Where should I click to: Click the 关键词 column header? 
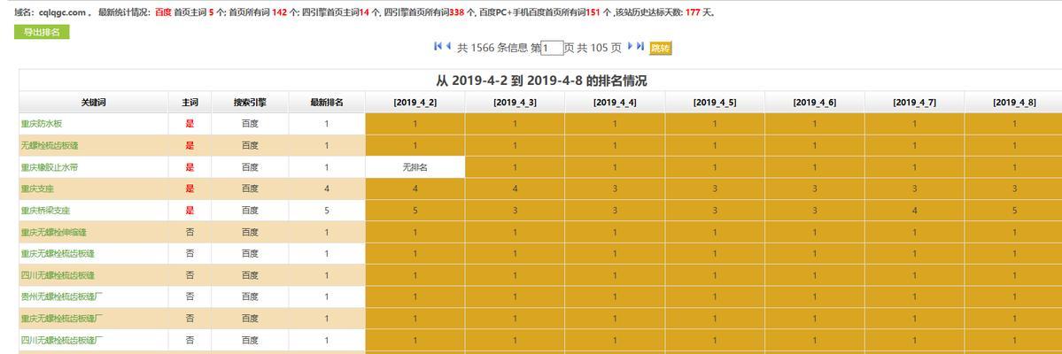[94, 102]
